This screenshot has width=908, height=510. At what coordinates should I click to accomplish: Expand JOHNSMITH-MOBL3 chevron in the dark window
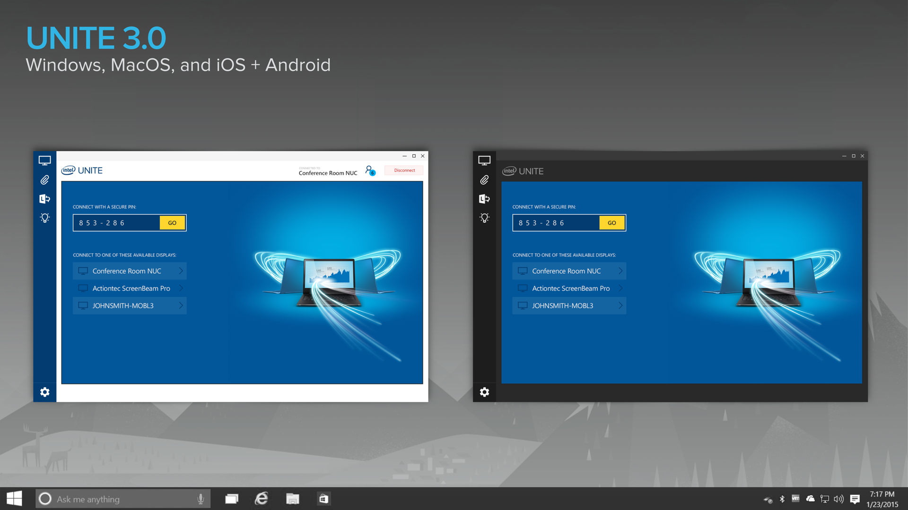(x=620, y=306)
